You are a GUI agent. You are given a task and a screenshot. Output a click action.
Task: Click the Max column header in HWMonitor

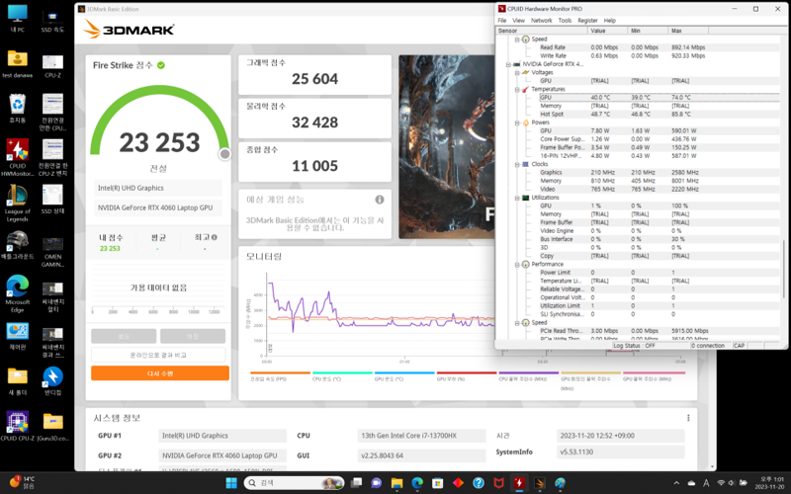pos(688,31)
